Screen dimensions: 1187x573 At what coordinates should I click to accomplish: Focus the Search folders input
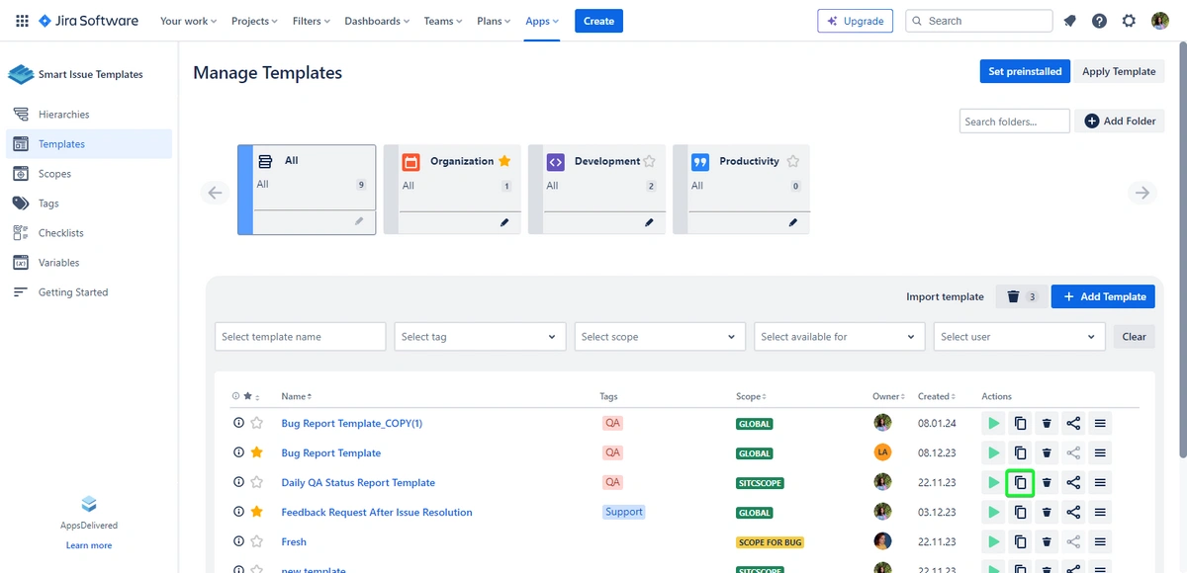[1015, 122]
